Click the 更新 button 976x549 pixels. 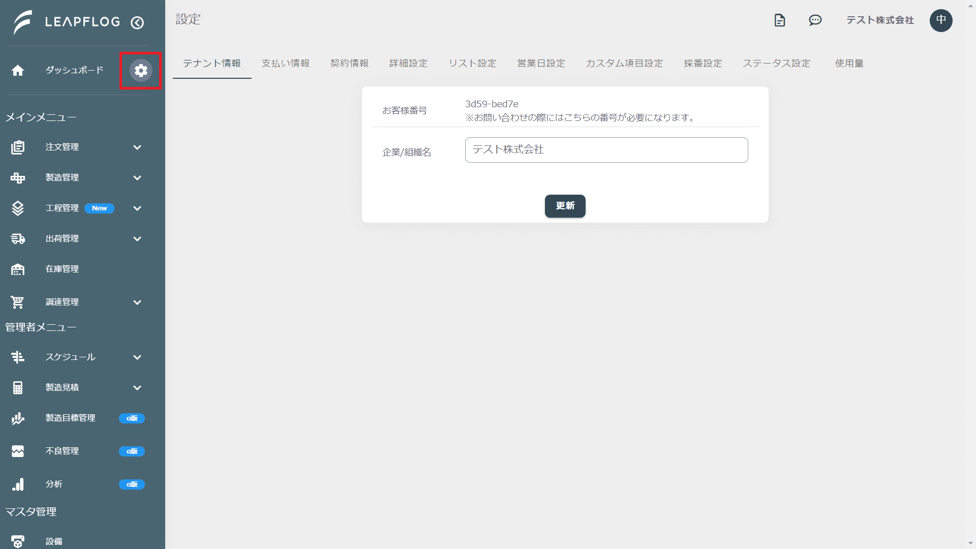point(565,206)
